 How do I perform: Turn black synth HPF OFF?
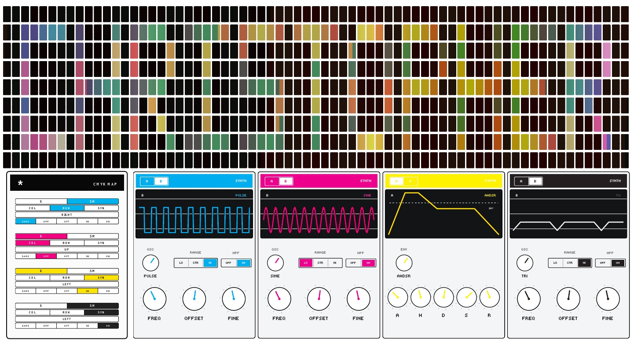pyautogui.click(x=603, y=263)
